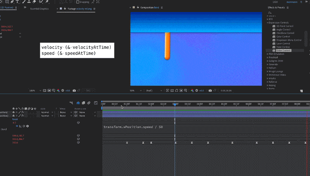Open the footage viewer 100% zoom dropdown
This screenshot has width=310, height=176.
click(x=35, y=91)
